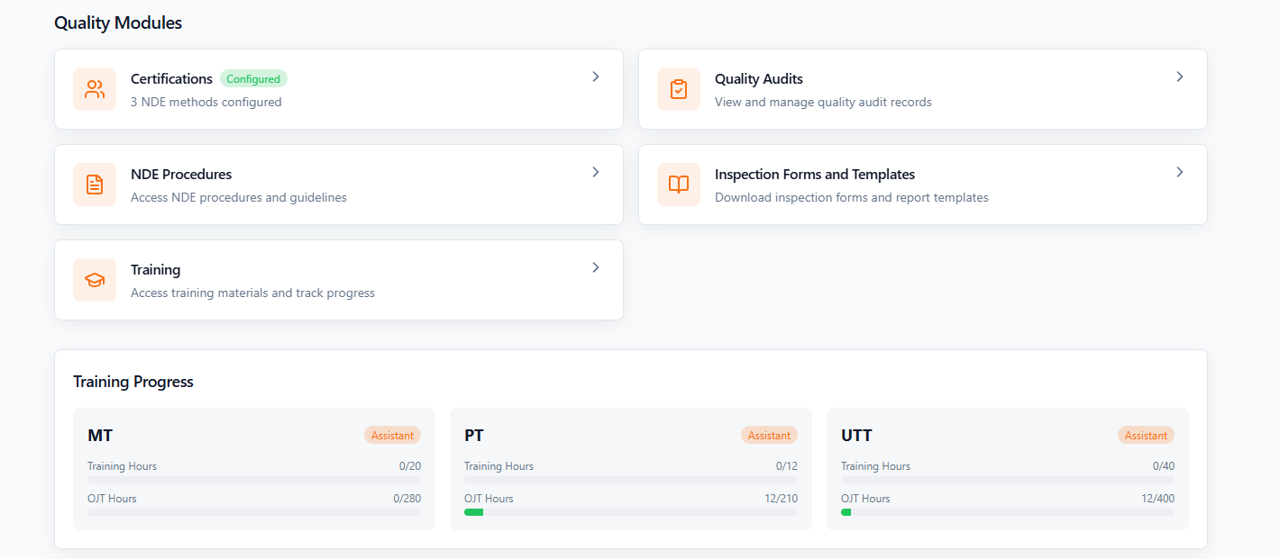
Task: Click the 0/20 training hours value
Action: (409, 466)
